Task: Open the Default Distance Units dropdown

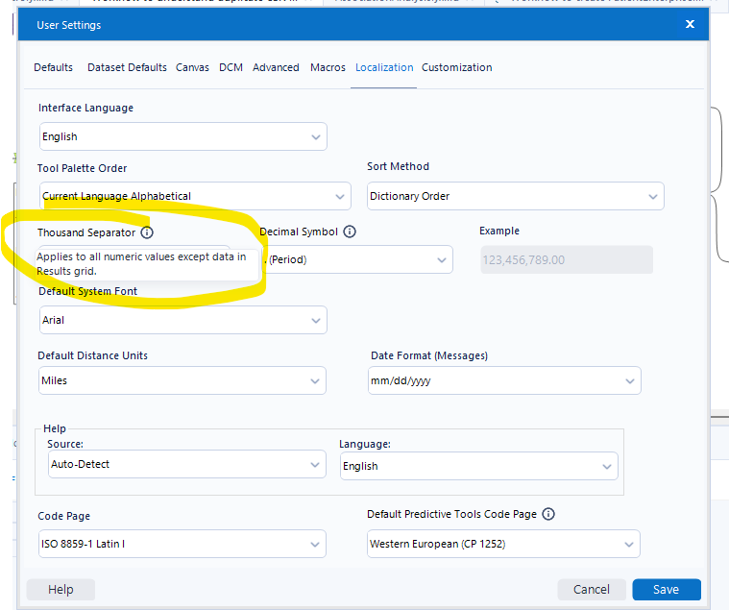Action: point(182,380)
